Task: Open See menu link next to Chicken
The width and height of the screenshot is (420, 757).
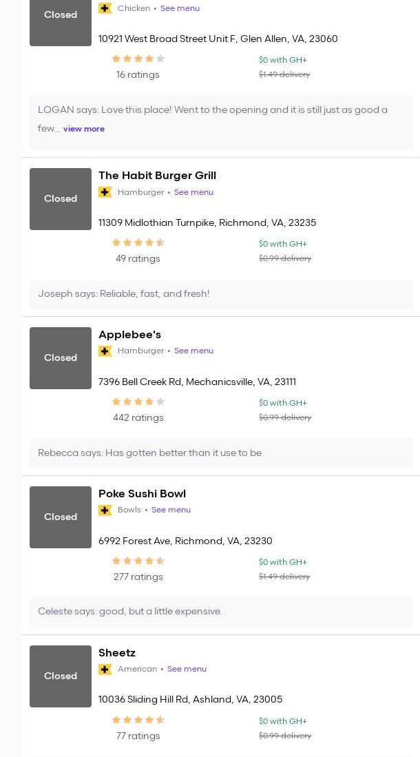Action: 180,8
